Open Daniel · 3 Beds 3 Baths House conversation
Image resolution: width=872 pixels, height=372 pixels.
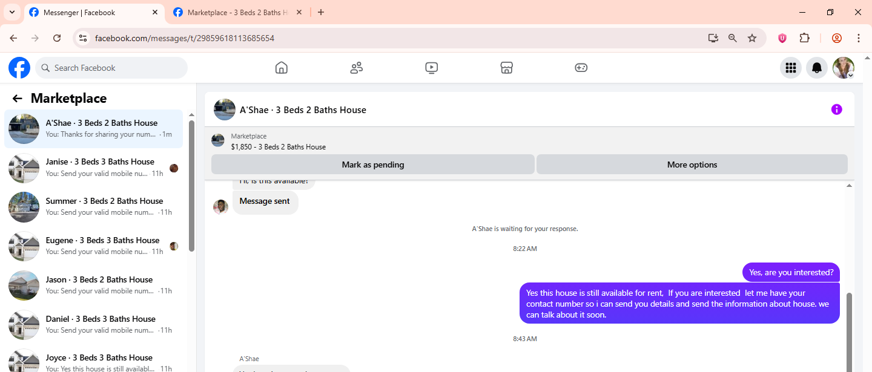coord(93,325)
